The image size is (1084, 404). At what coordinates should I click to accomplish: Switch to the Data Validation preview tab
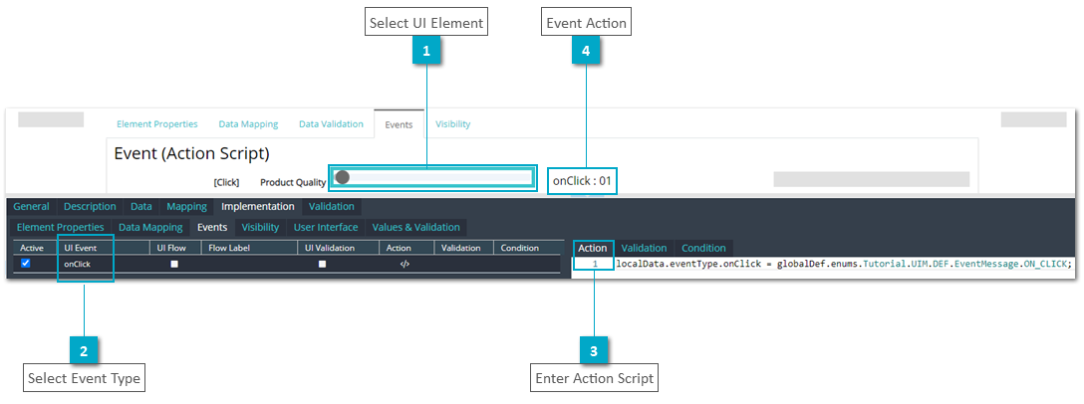click(331, 124)
